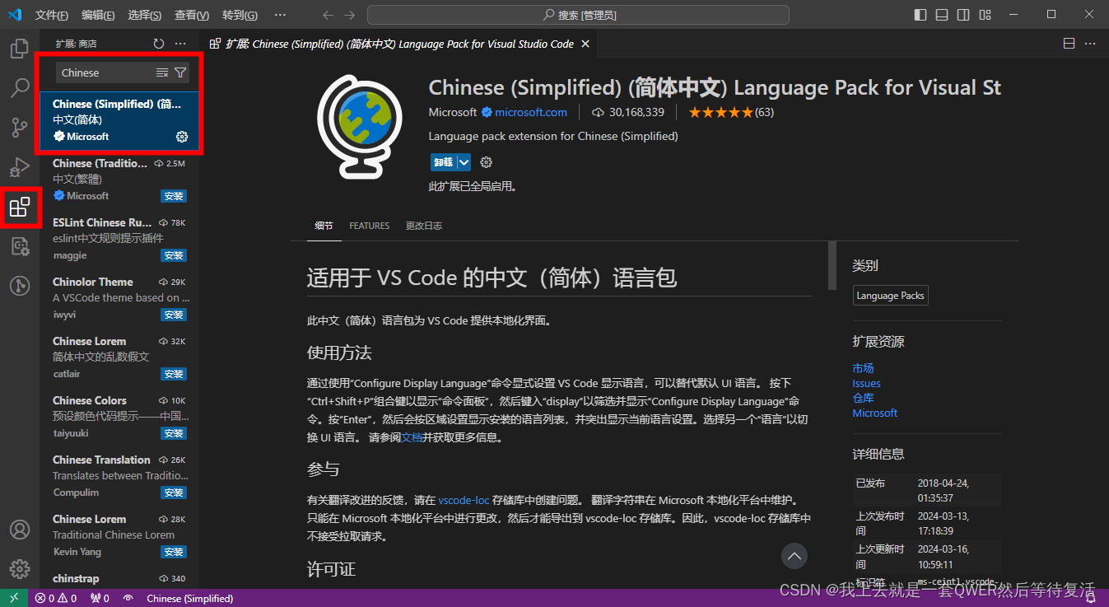Go back with the left arrow in title bar
Image resolution: width=1109 pixels, height=607 pixels.
pos(328,15)
